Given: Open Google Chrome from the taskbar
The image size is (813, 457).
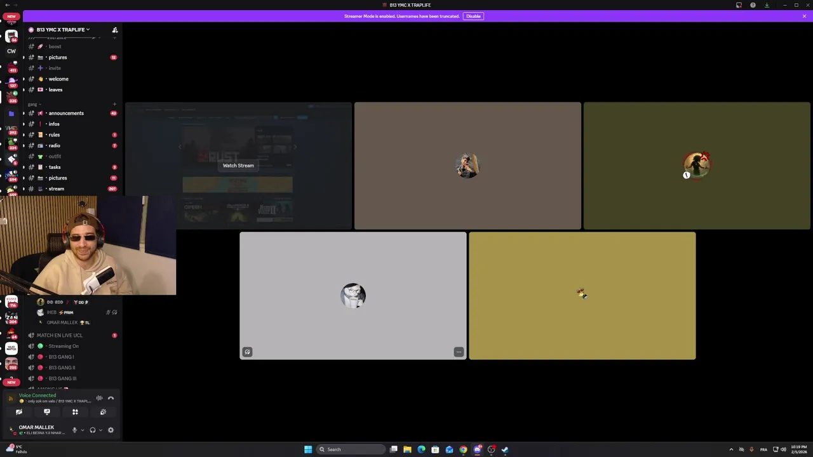Looking at the screenshot, I should (x=463, y=449).
